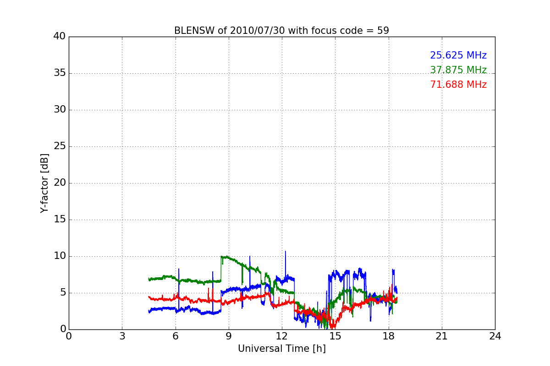Viewport: 550px width, 366px height.
Task: Click the x-axis tick label '15'
Action: [335, 336]
